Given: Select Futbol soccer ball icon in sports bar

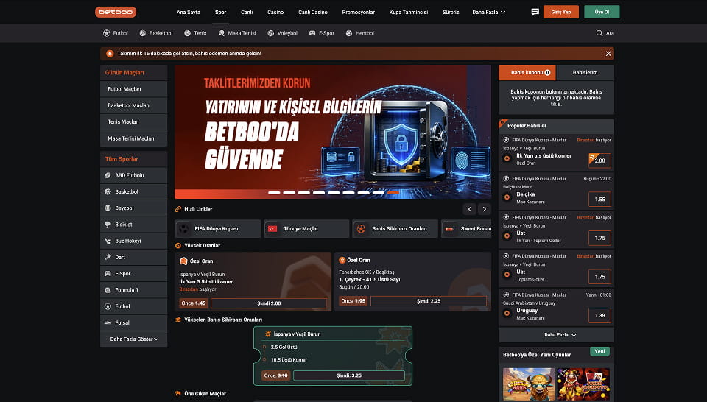Looking at the screenshot, I should point(106,33).
